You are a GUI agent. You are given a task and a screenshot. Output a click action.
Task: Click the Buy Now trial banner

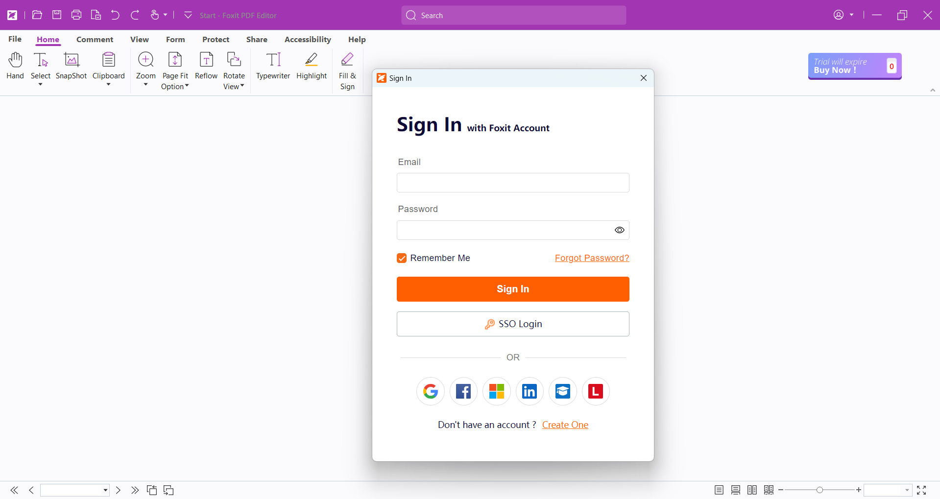(x=855, y=66)
